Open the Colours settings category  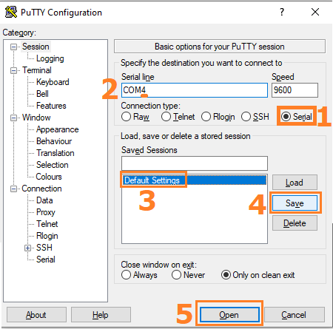49,177
